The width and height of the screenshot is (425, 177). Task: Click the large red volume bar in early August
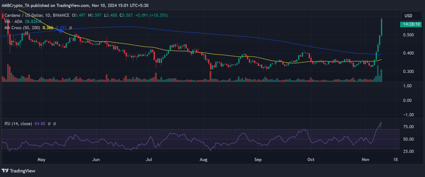pyautogui.click(x=211, y=76)
